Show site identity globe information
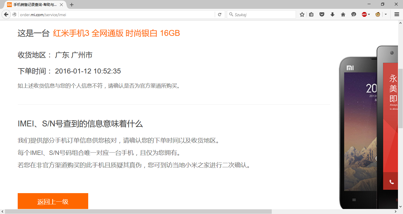Screen dimensions: 403x214 tap(14, 14)
